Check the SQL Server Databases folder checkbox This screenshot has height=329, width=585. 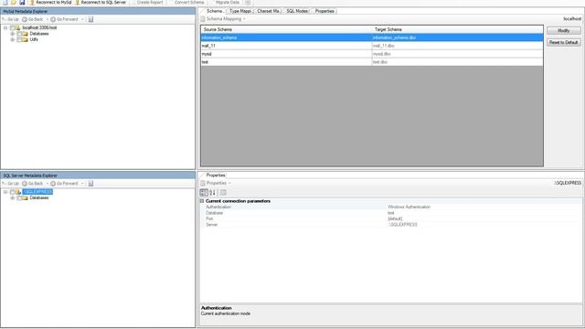(19, 197)
